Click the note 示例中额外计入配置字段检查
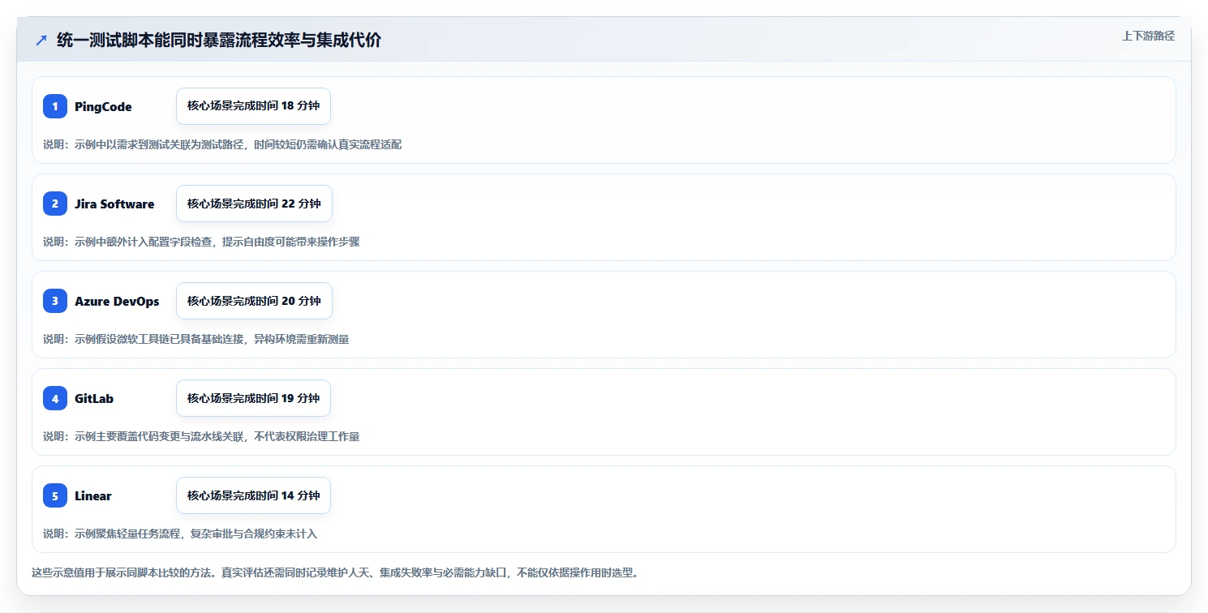Viewport: 1208px width, 613px height. 201,242
